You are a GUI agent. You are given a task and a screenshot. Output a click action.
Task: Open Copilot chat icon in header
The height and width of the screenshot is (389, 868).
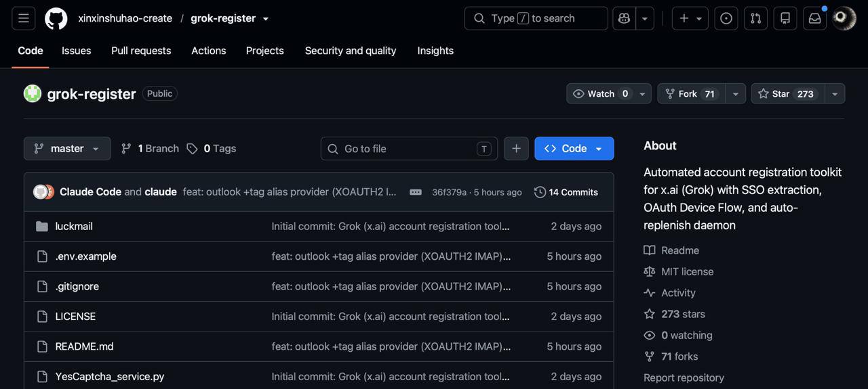[x=625, y=18]
